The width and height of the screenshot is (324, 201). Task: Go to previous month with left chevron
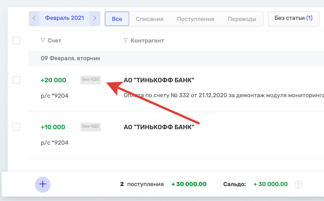tap(34, 18)
